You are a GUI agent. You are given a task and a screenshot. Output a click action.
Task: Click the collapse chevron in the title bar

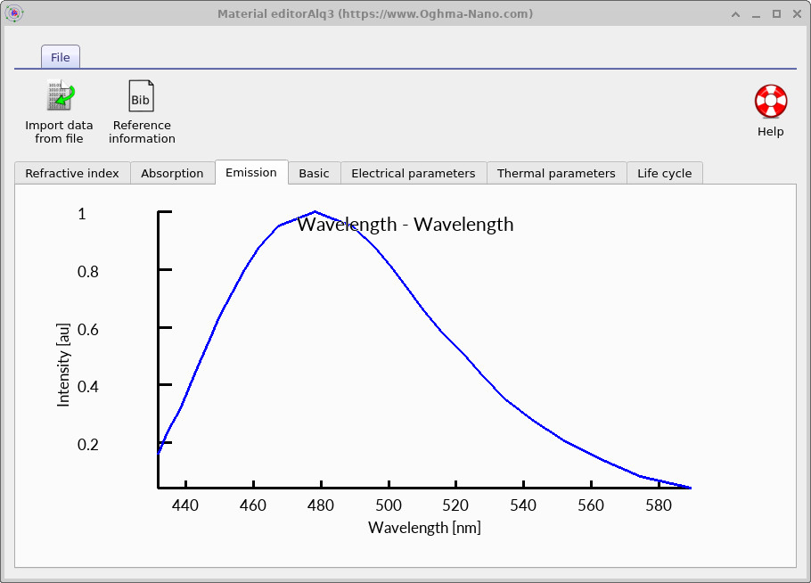pyautogui.click(x=735, y=13)
